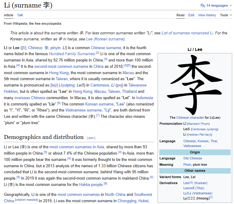Screen dimensions: 234x204
Task: Open the large 李 character image
Action: coord(195,85)
